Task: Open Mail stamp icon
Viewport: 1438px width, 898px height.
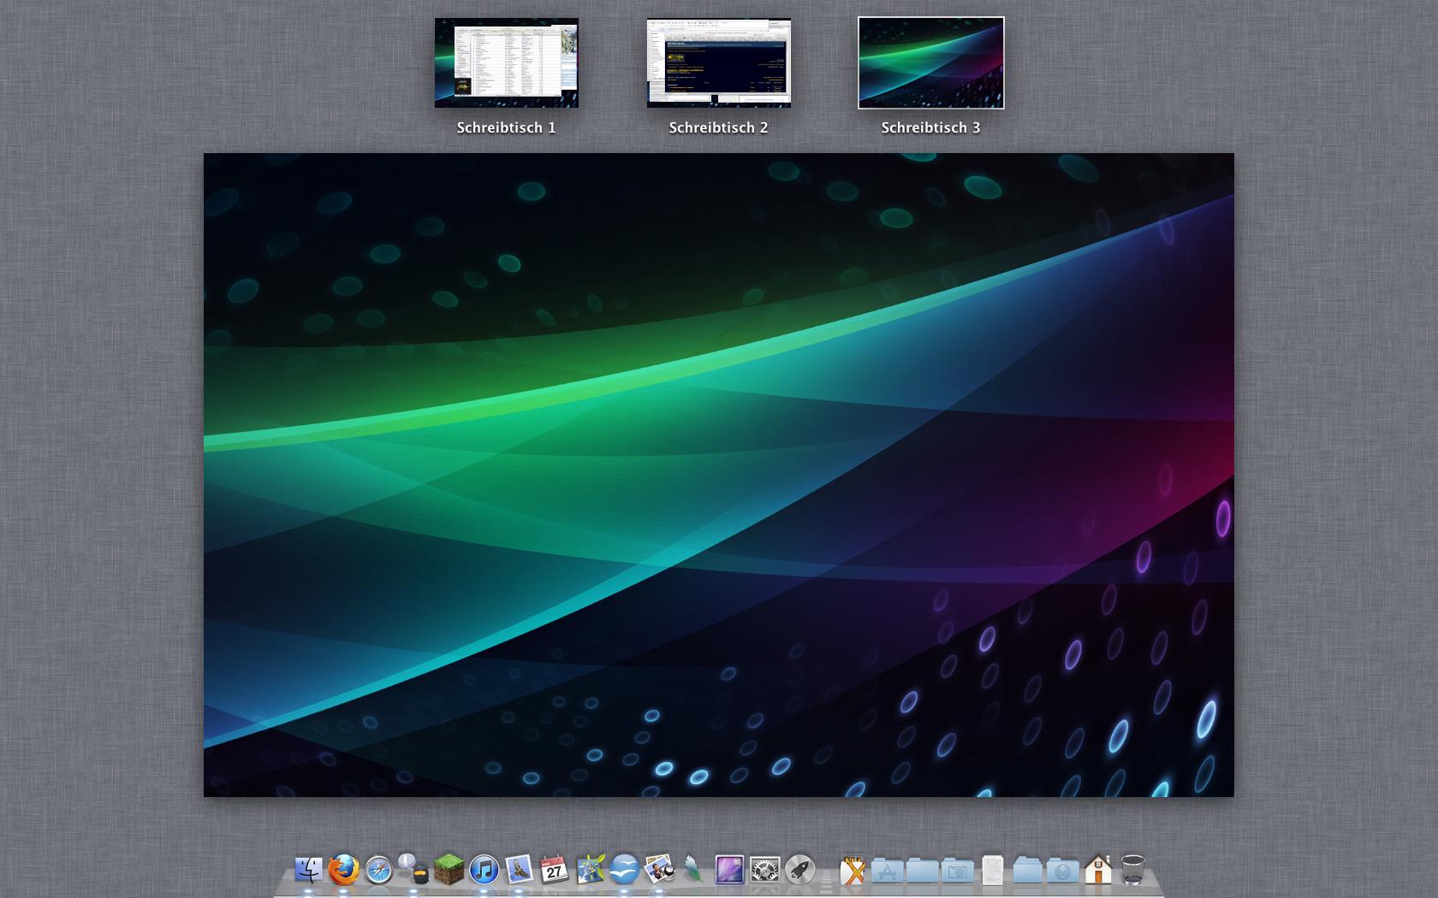Action: 519,870
